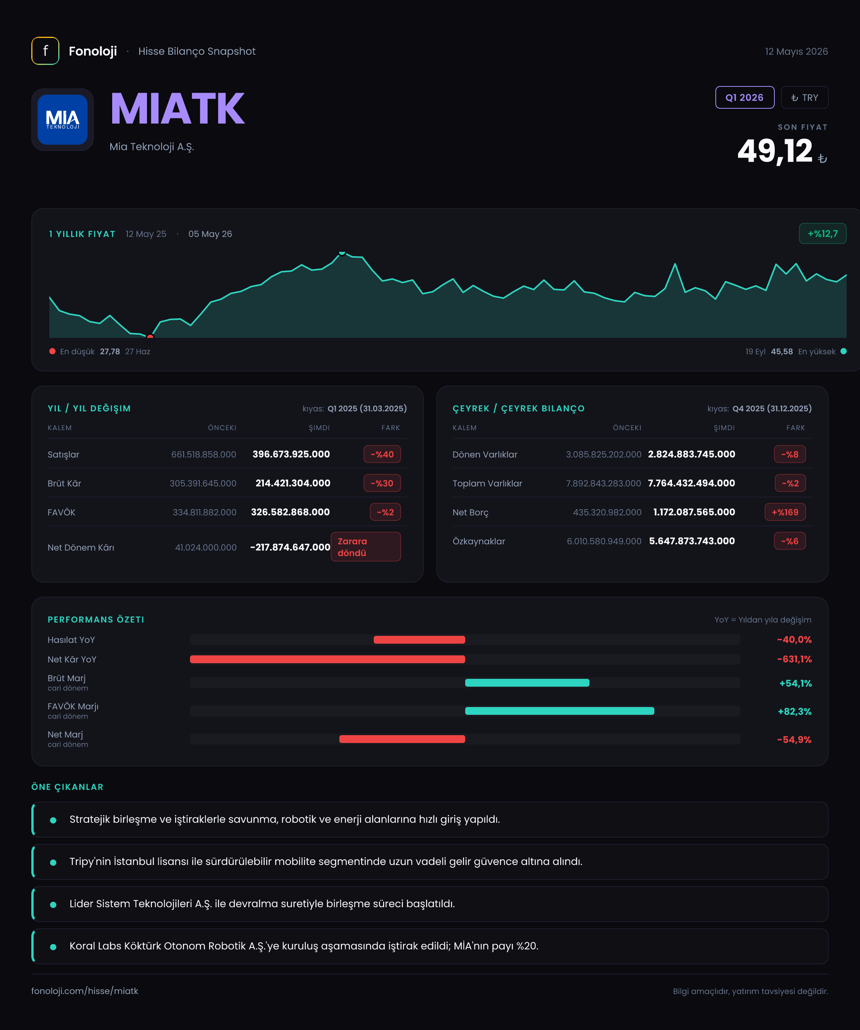Click the Brüt Marj teal bar

click(527, 683)
